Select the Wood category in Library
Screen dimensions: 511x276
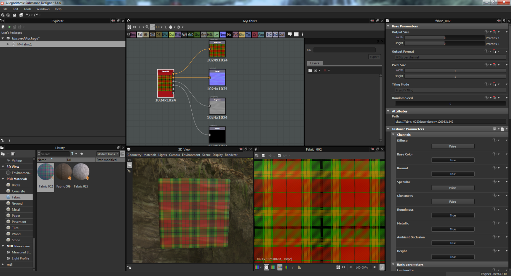[x=16, y=234]
